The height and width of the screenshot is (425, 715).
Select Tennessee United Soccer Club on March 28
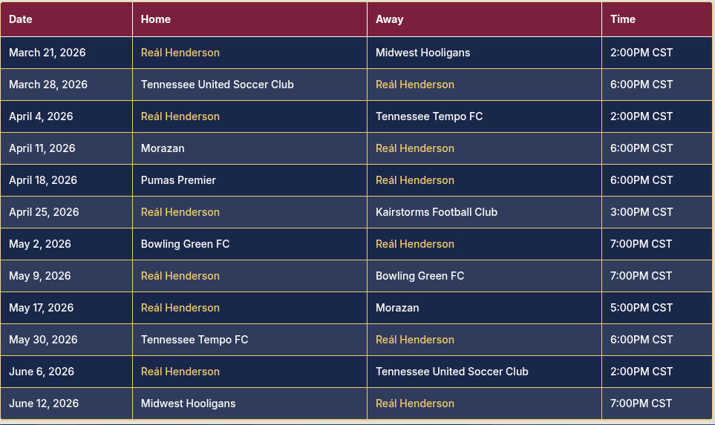point(218,85)
